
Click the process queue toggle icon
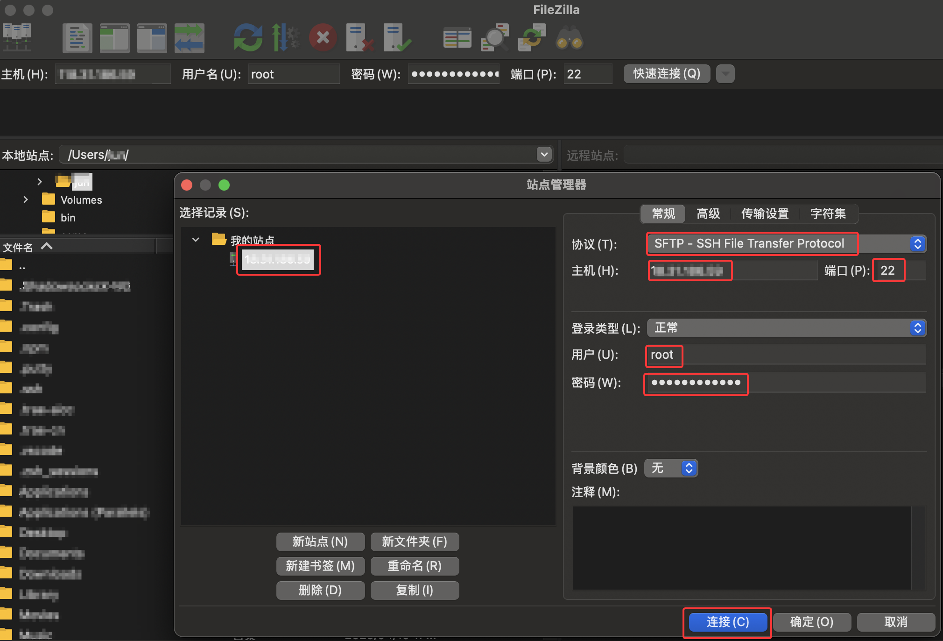click(x=285, y=38)
